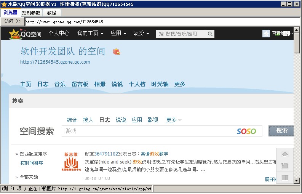Minimize the collector window
The height and width of the screenshot is (194, 302).
[283, 4]
